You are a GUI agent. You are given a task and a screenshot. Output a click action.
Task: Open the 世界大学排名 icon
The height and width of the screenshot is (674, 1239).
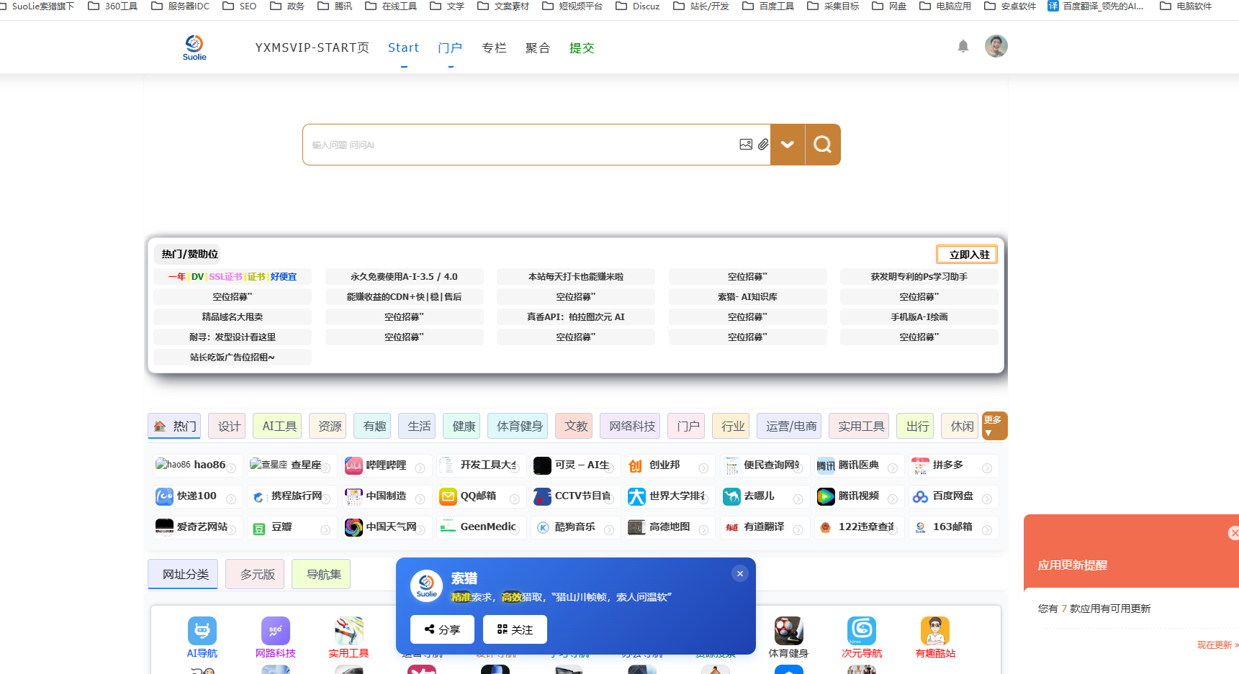point(636,496)
